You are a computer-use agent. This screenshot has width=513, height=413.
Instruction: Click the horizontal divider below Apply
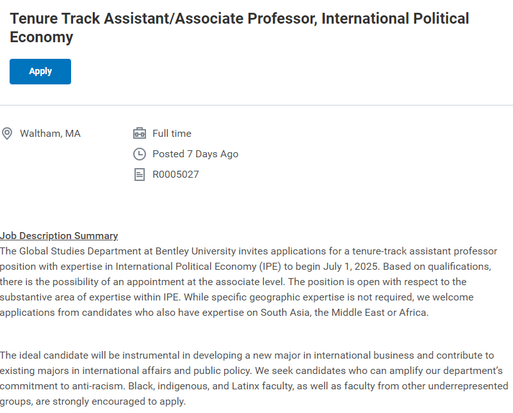click(256, 105)
